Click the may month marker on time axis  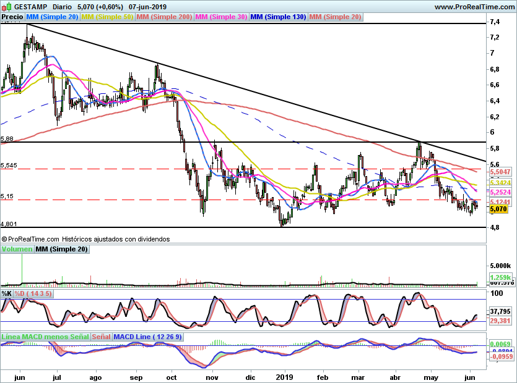click(x=430, y=377)
